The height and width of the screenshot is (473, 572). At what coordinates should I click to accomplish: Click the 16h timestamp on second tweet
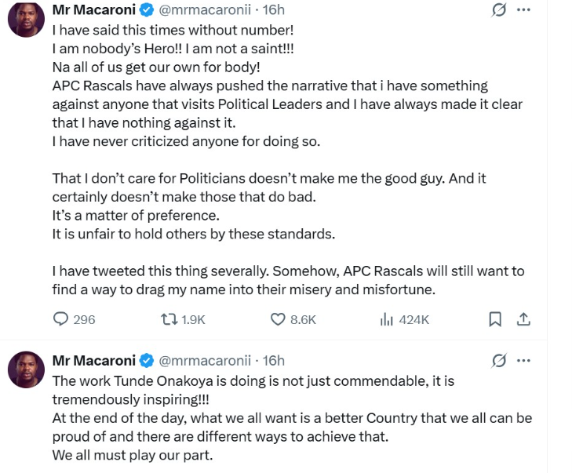point(274,361)
